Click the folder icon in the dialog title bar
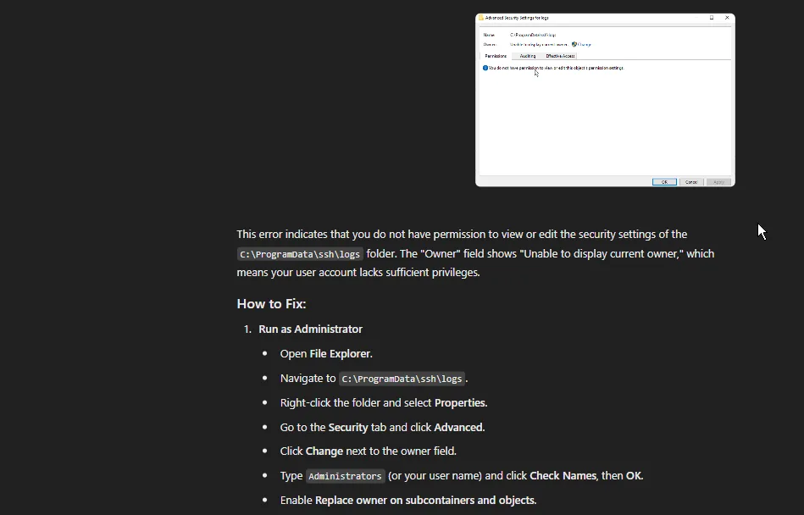The height and width of the screenshot is (515, 804). pyautogui.click(x=481, y=18)
